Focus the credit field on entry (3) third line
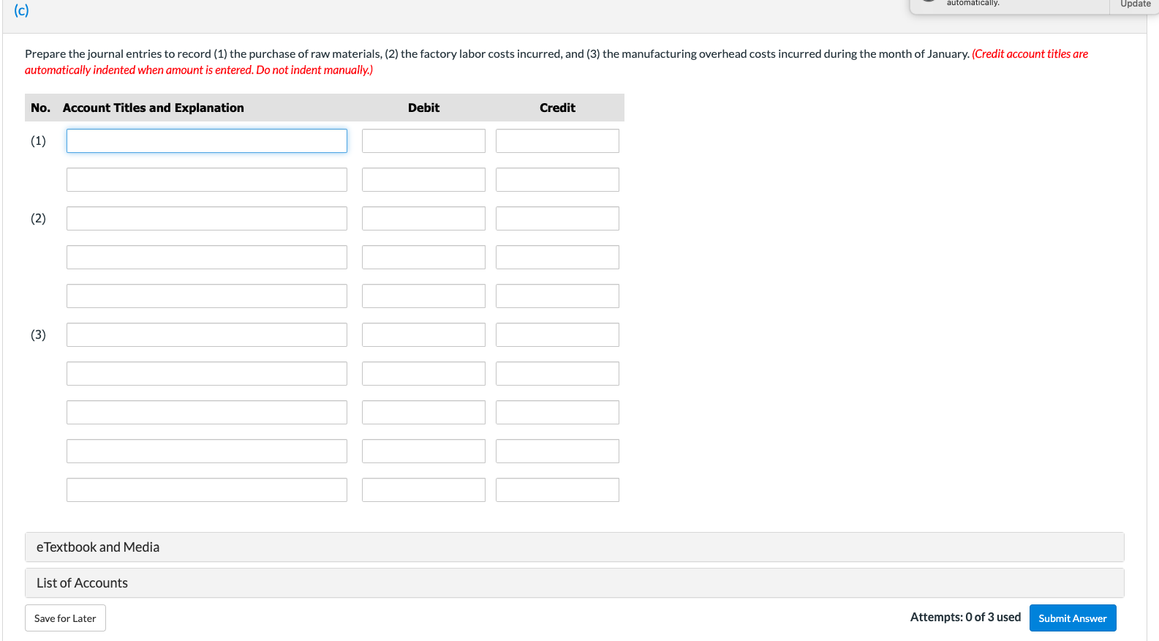This screenshot has height=641, width=1159. point(557,413)
